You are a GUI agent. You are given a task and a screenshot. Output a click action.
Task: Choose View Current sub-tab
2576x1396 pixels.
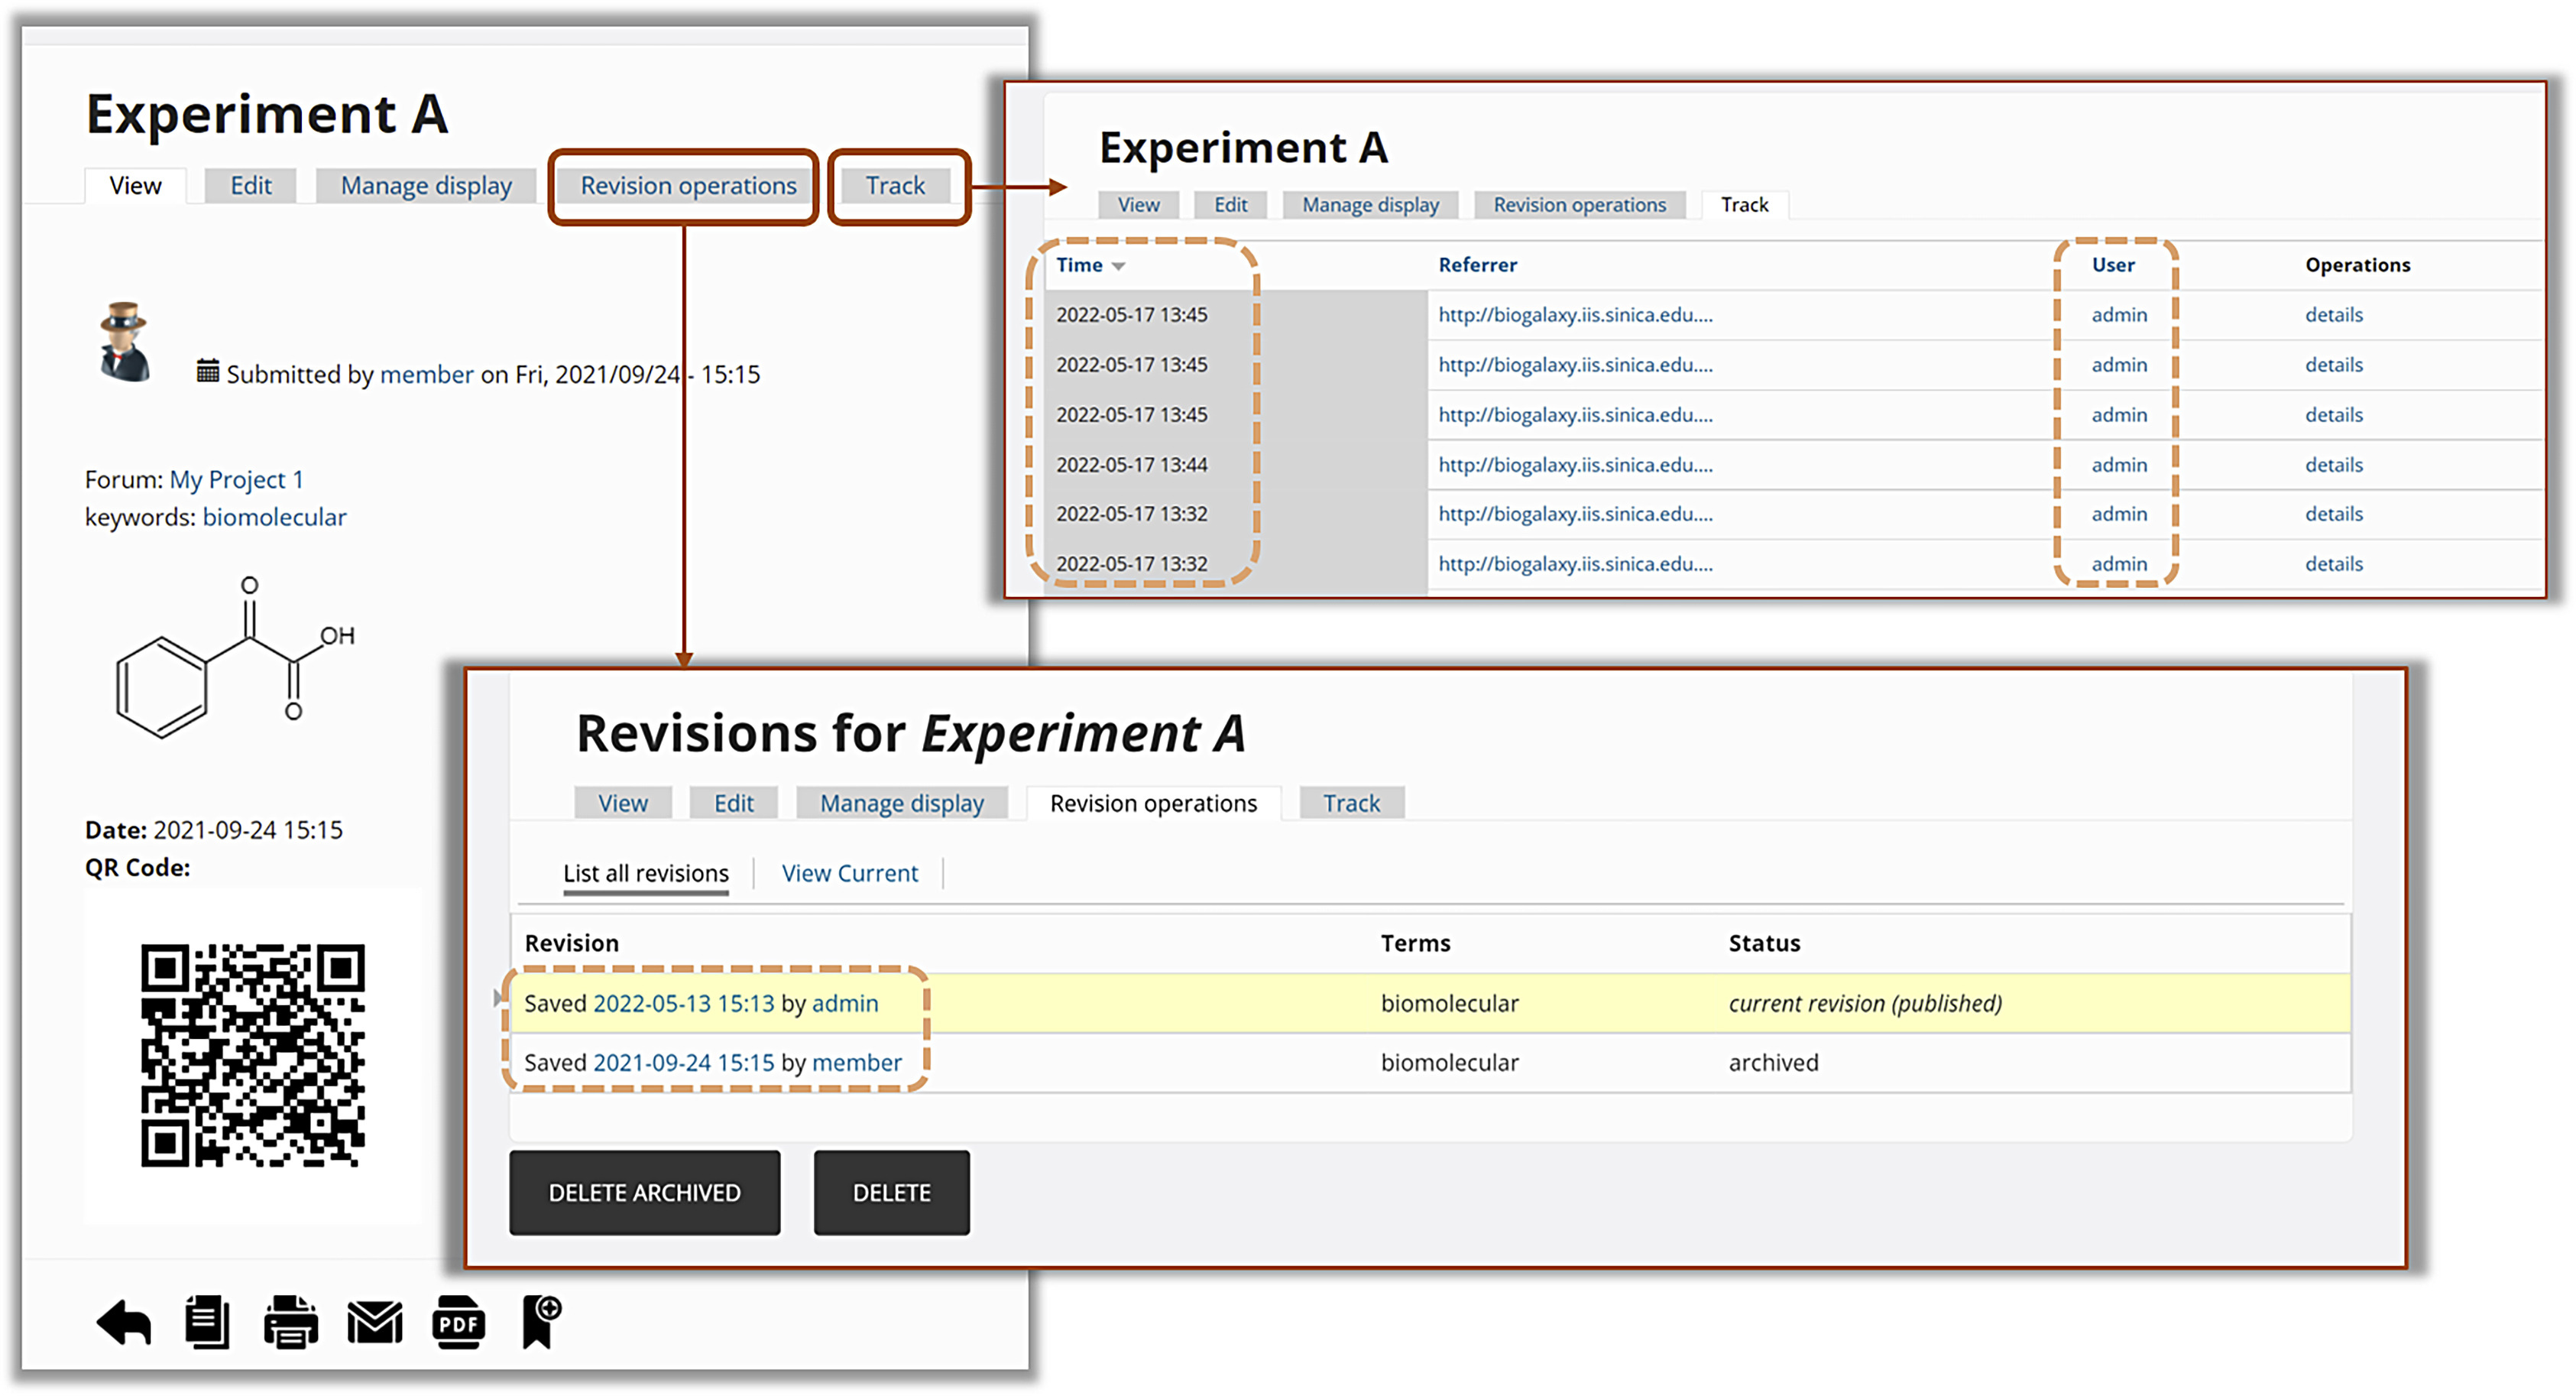pyautogui.click(x=849, y=874)
